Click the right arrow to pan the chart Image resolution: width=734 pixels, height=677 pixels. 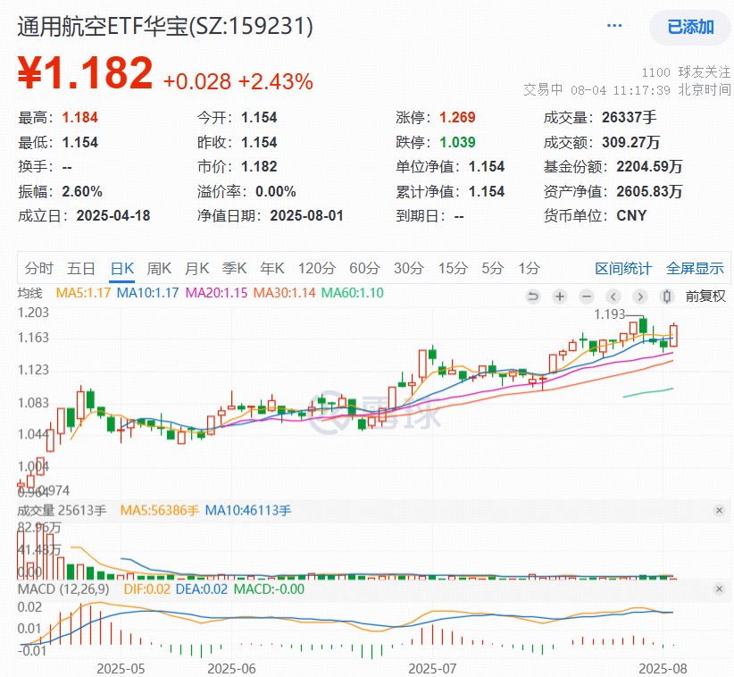(x=640, y=297)
